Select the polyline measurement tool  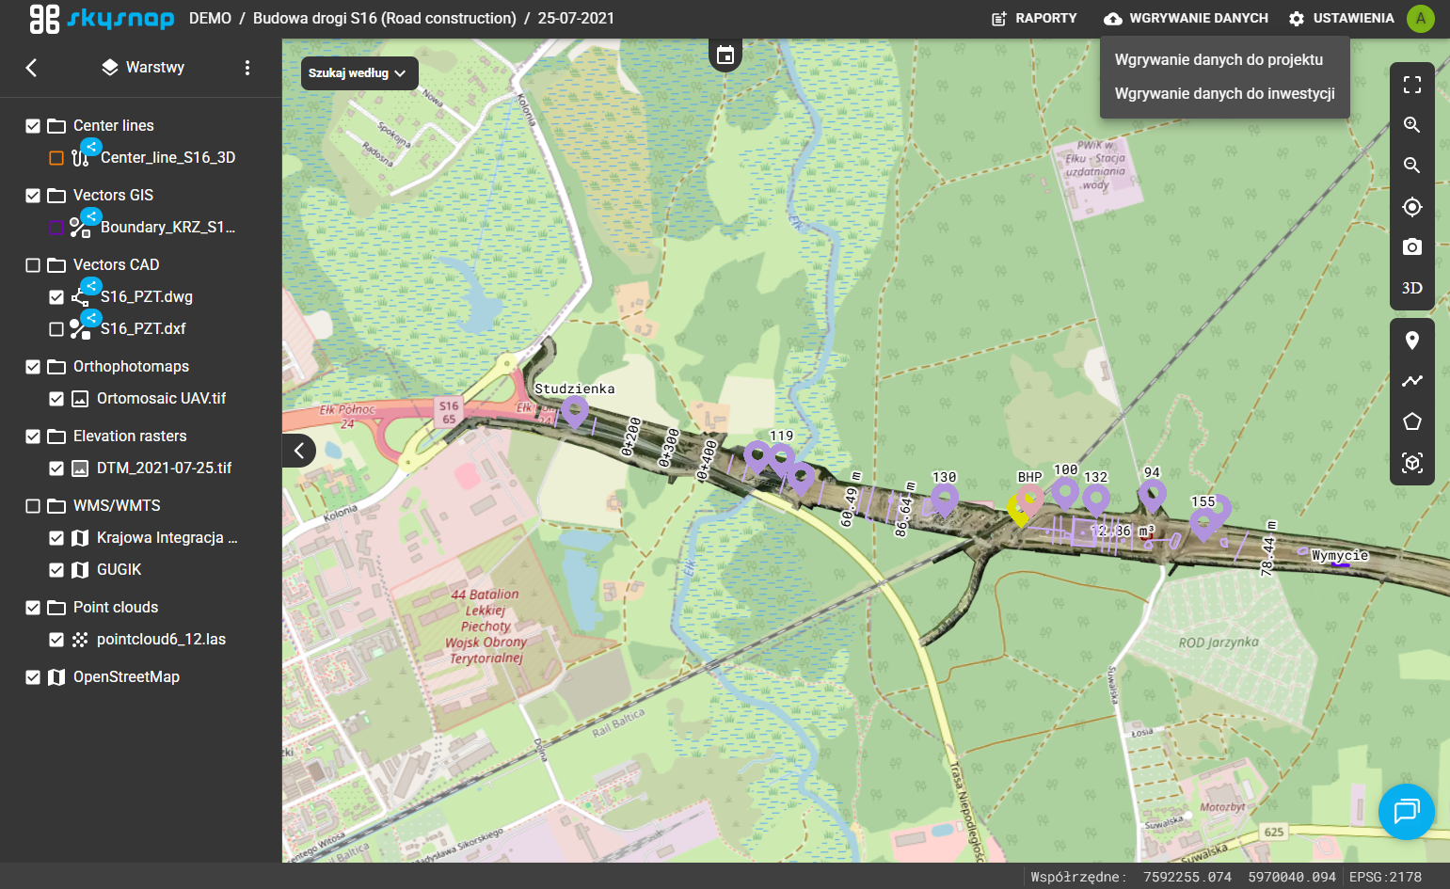[1411, 381]
